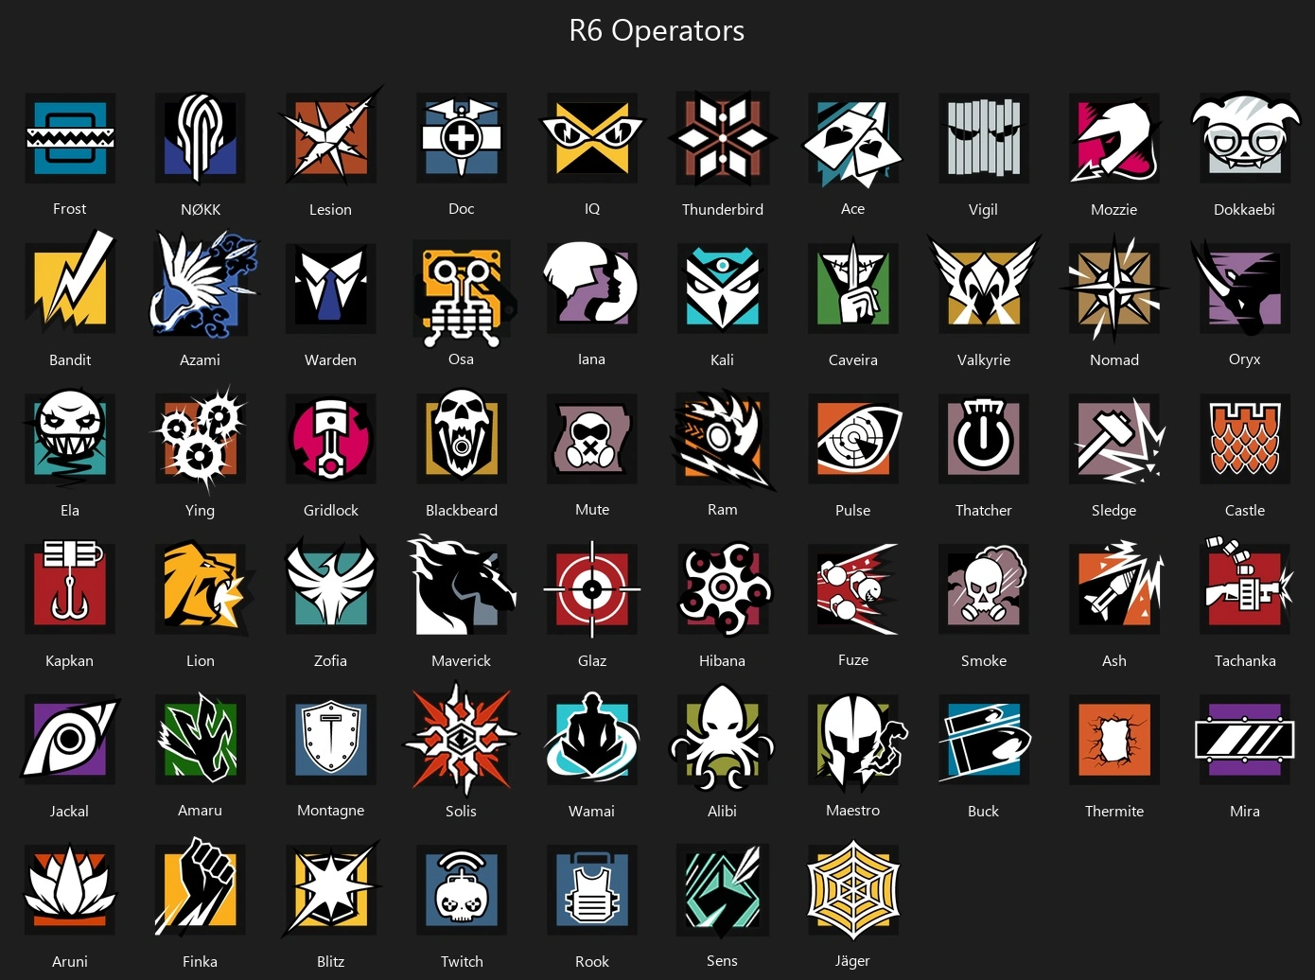Choose the Dokkaebi goblin icon
1315x980 pixels.
(1245, 138)
